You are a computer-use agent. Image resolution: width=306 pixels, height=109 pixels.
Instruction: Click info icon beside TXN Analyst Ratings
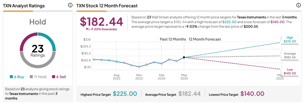70,5
